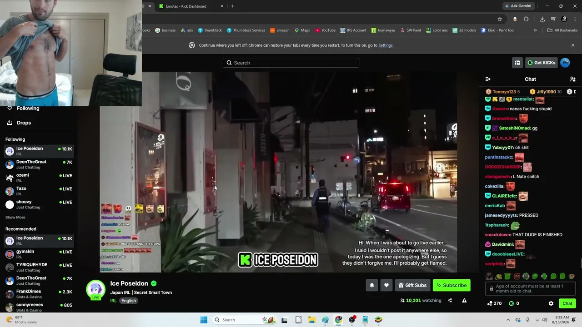Click the English language tag
Viewport: 582px width, 327px height.
(x=129, y=301)
